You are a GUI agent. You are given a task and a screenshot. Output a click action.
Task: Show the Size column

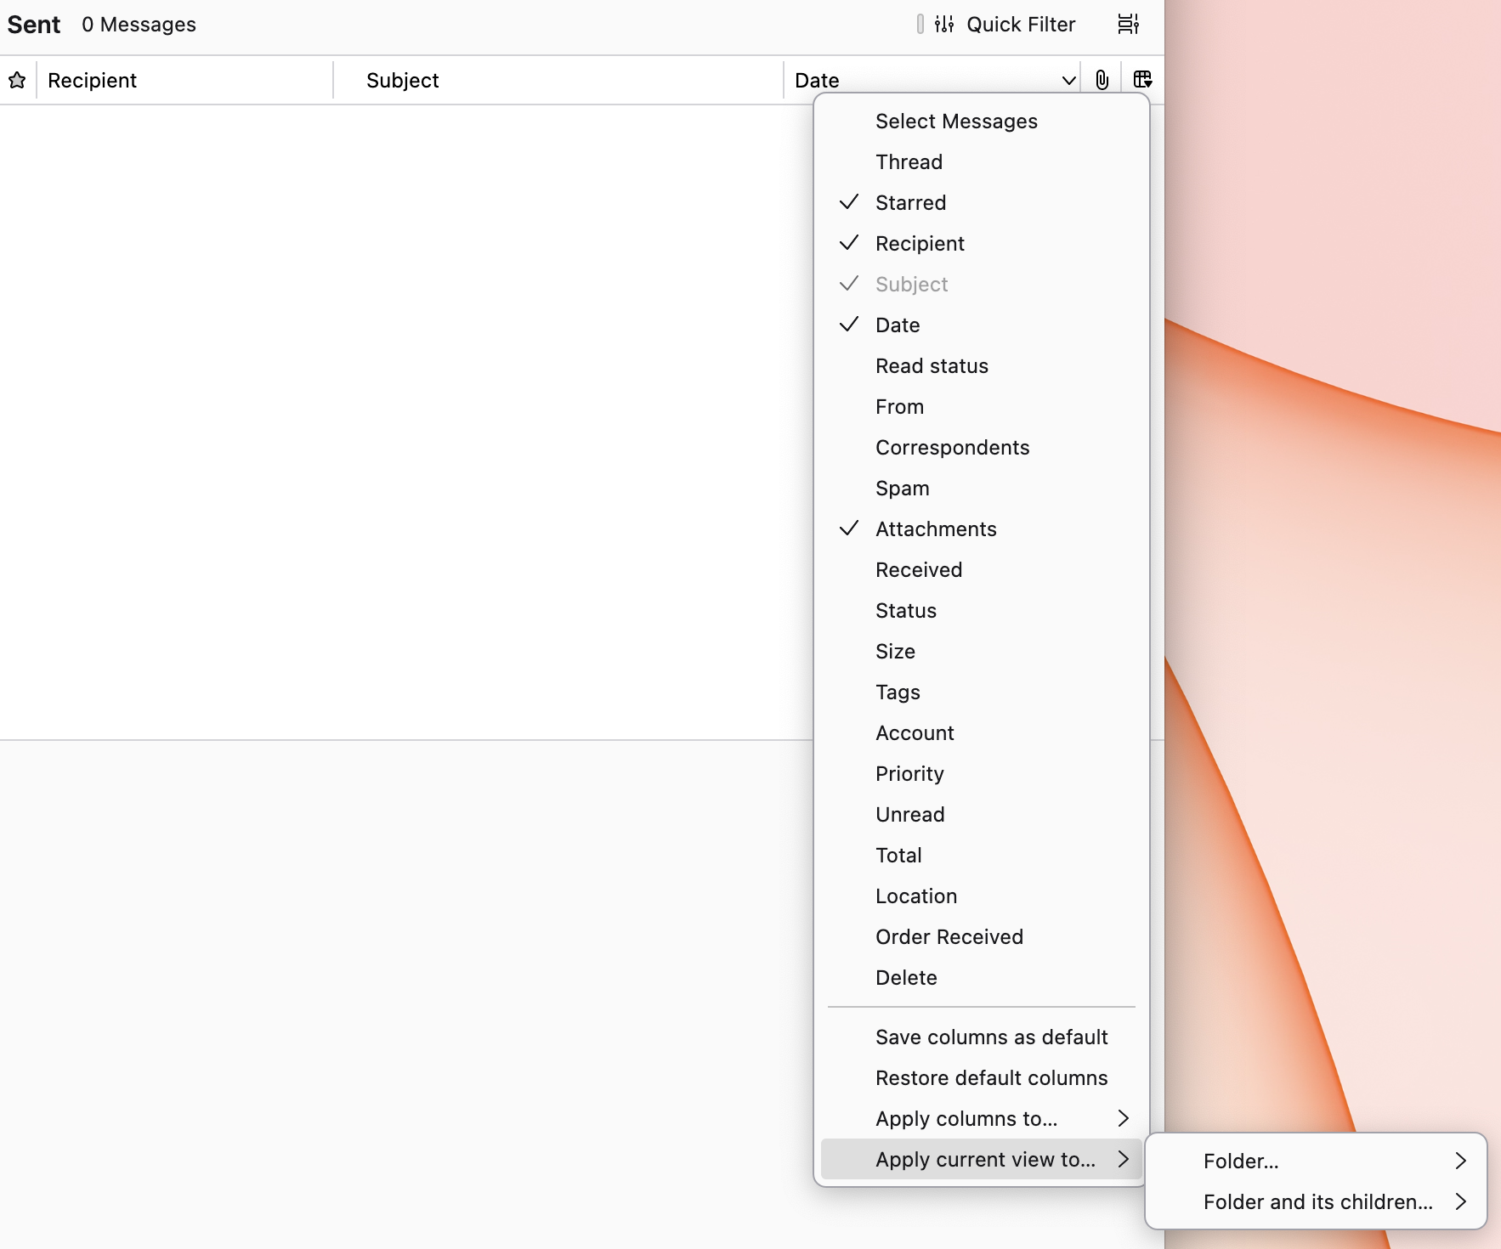click(x=982, y=651)
